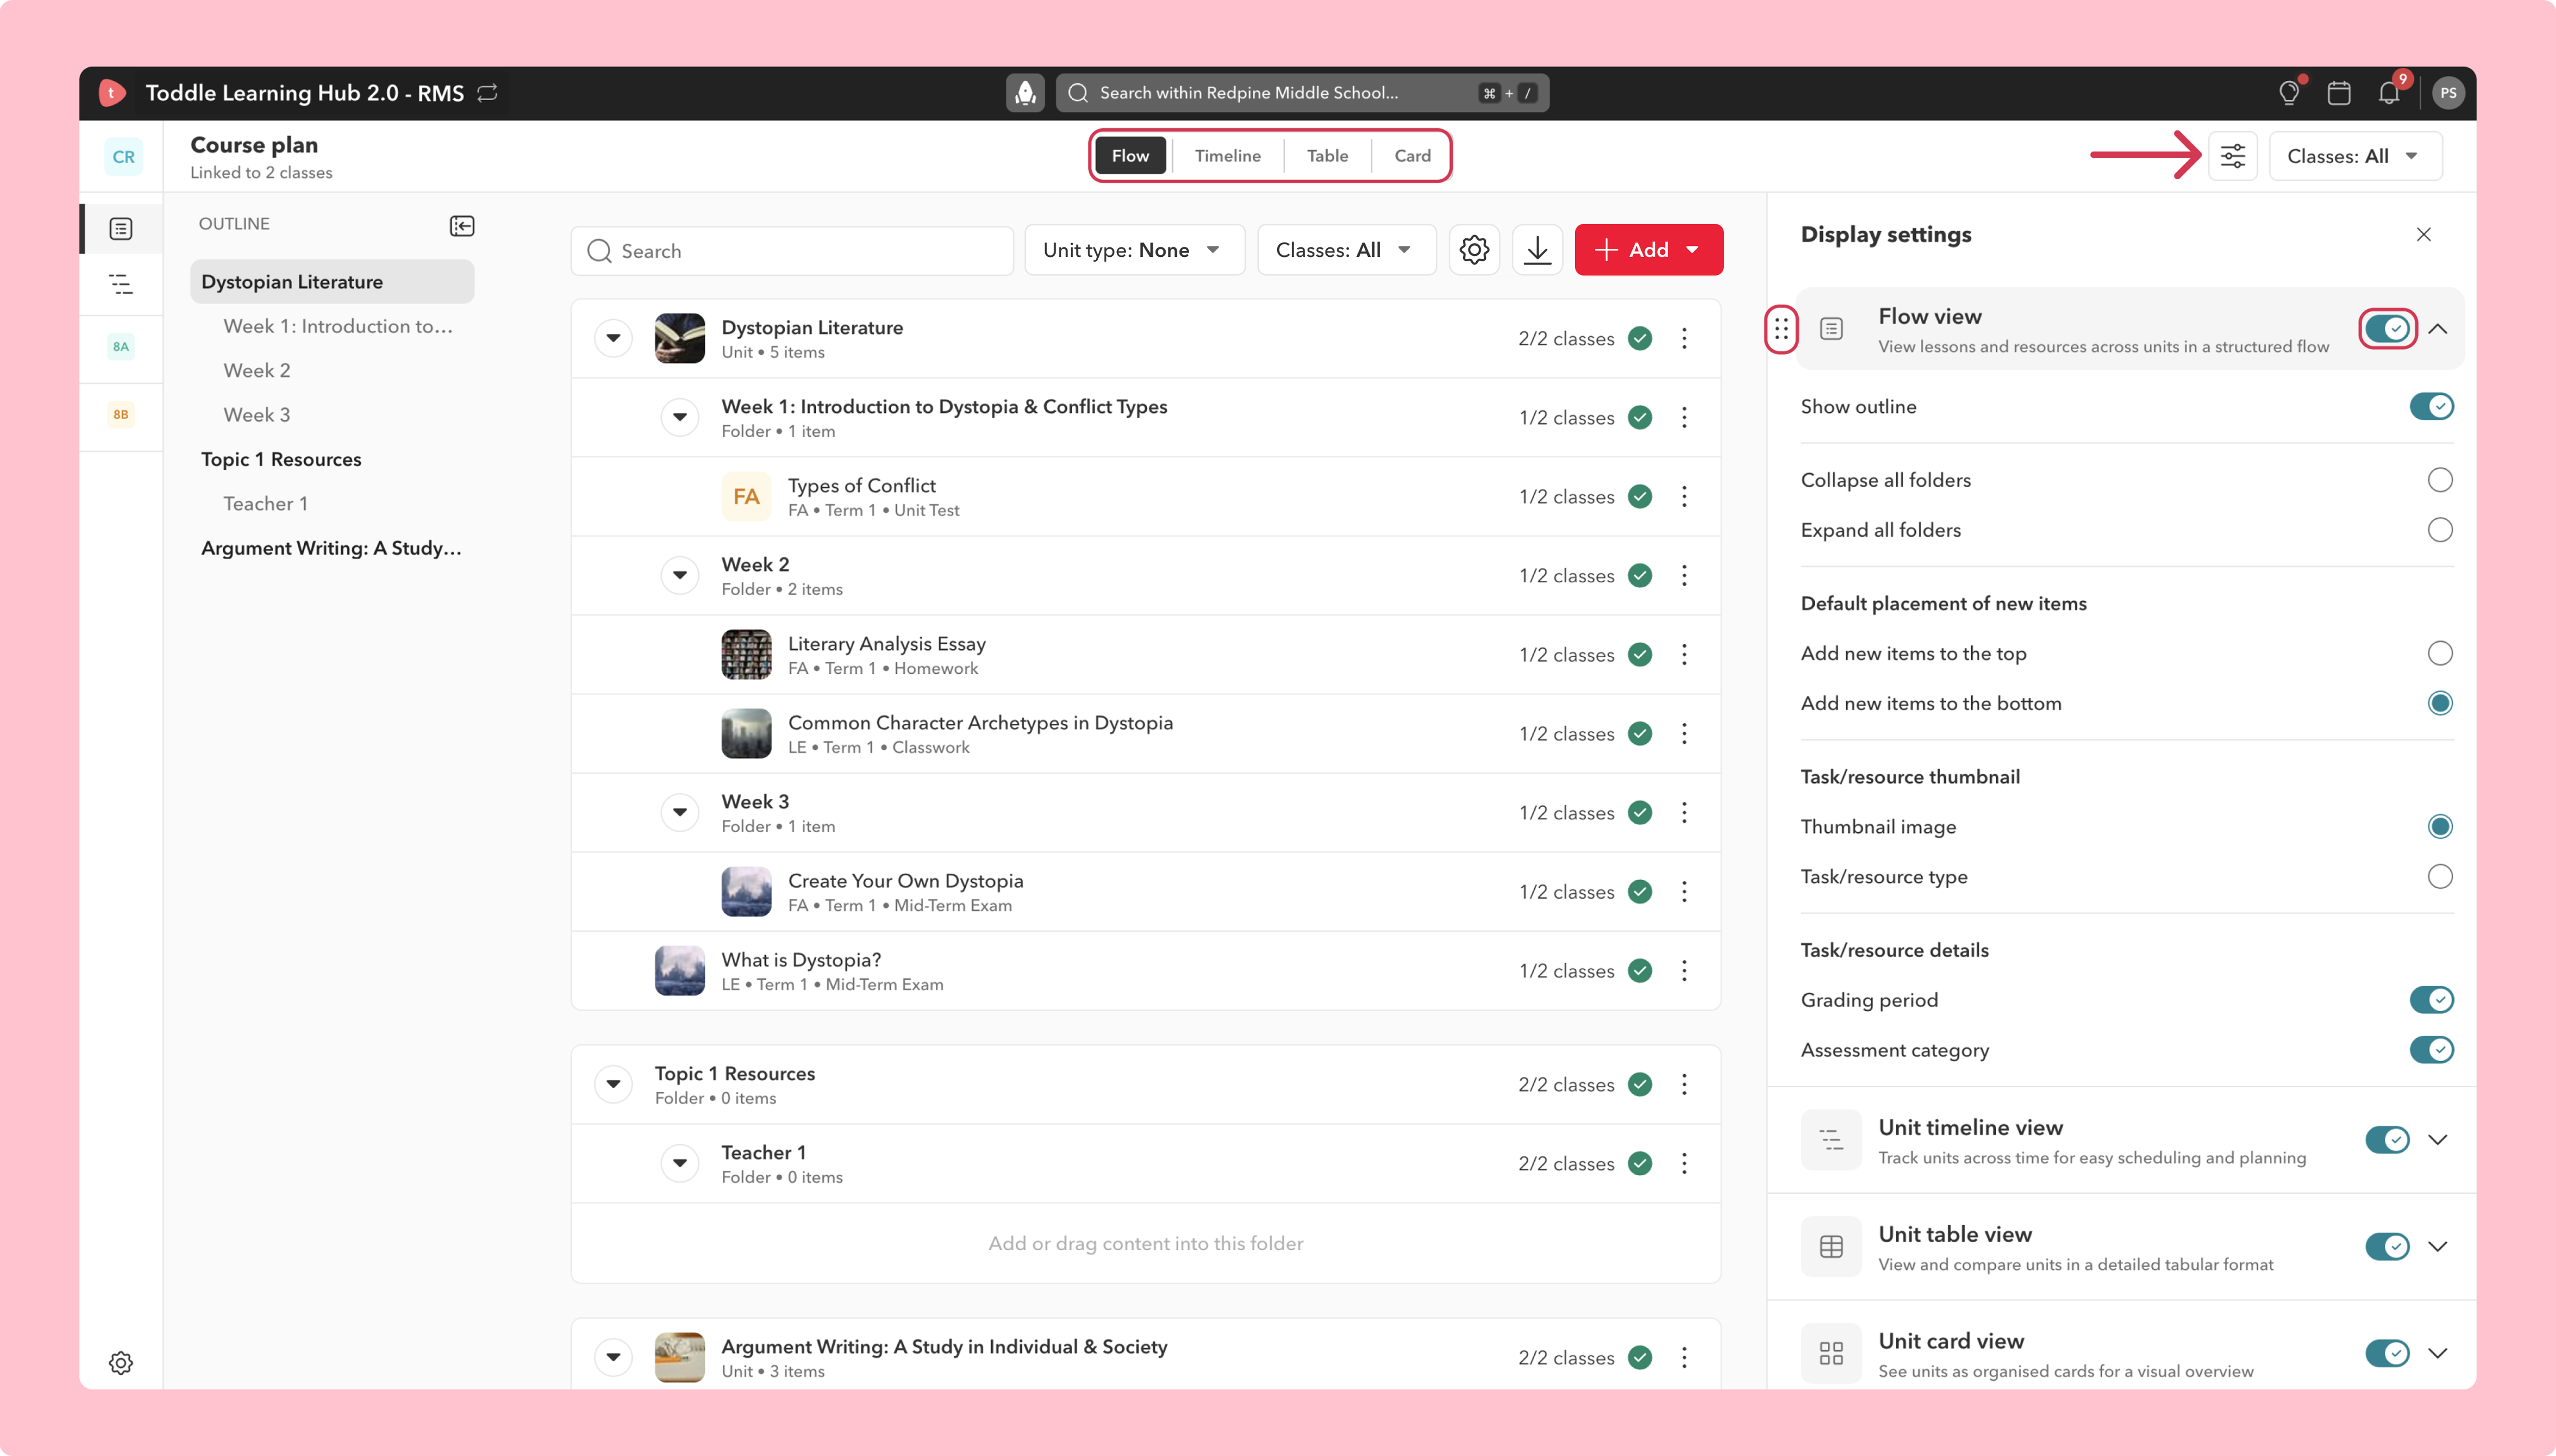Switch to the Timeline tab
The width and height of the screenshot is (2556, 1456).
pos(1227,156)
